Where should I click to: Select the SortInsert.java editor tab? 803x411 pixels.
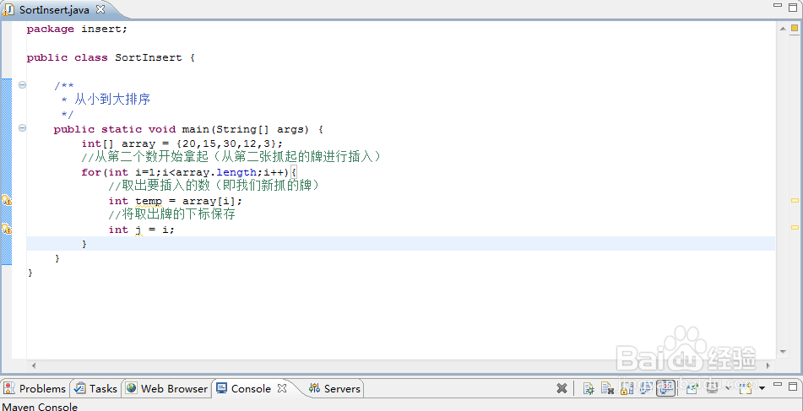54,10
